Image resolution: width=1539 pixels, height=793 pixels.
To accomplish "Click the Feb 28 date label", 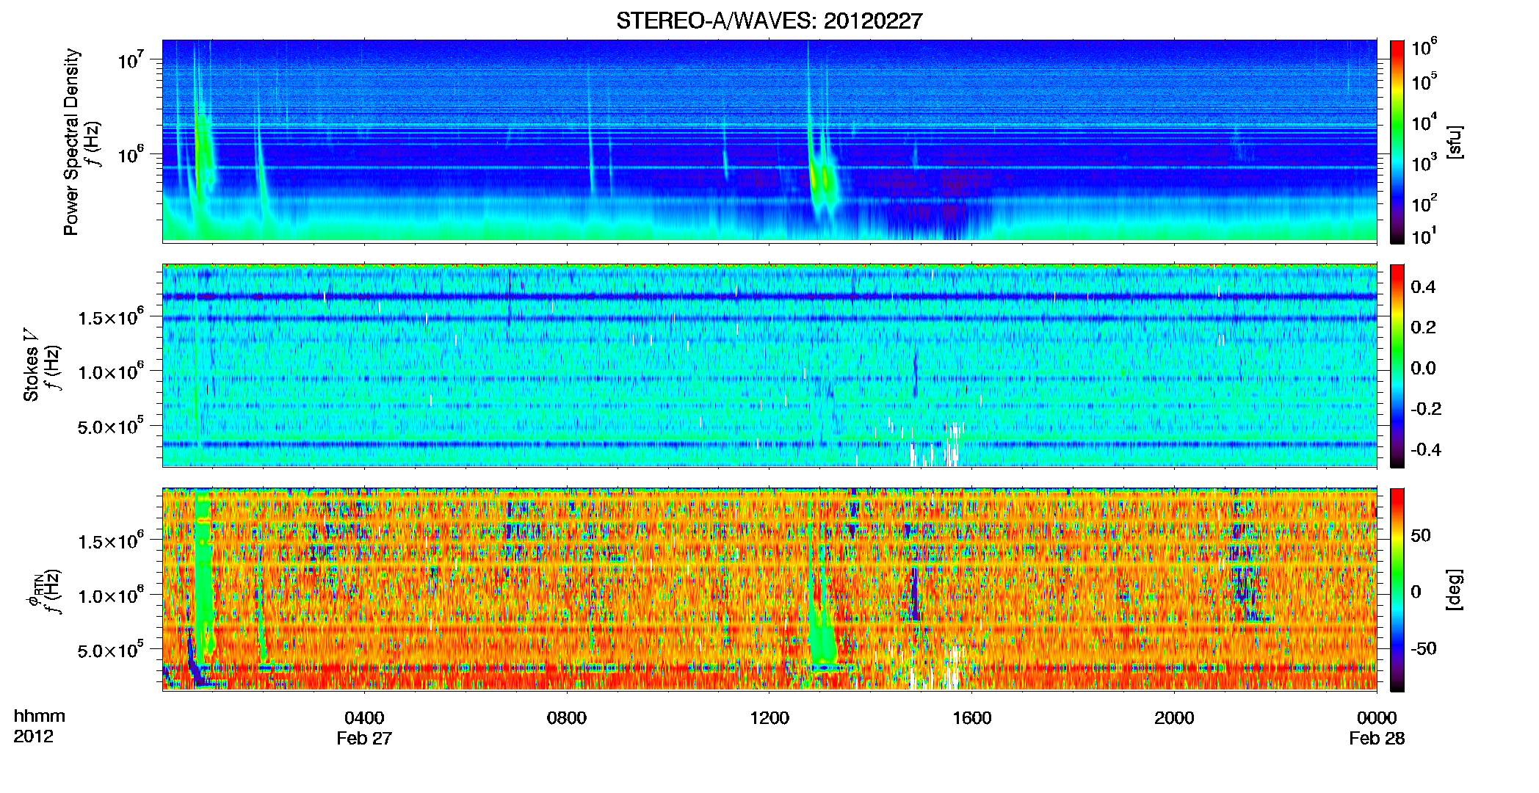I will 1377,739.
